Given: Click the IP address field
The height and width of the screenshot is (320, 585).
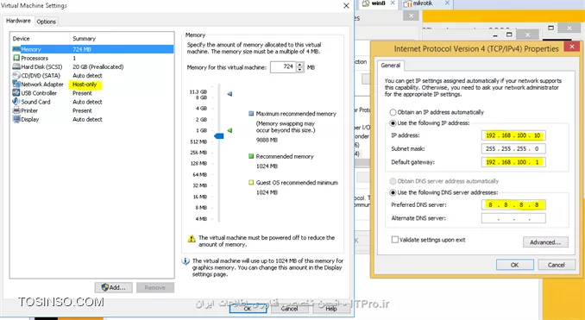Looking at the screenshot, I should pyautogui.click(x=513, y=135).
